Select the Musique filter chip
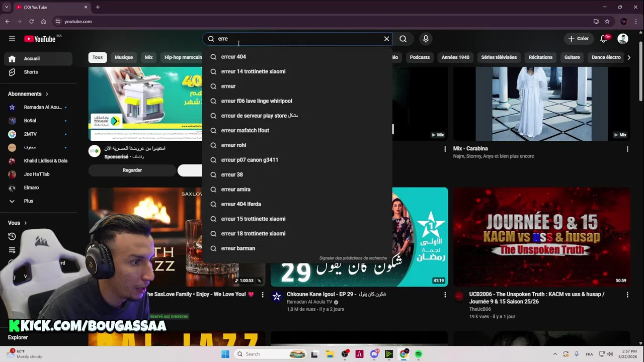This screenshot has height=362, width=644. pyautogui.click(x=124, y=57)
